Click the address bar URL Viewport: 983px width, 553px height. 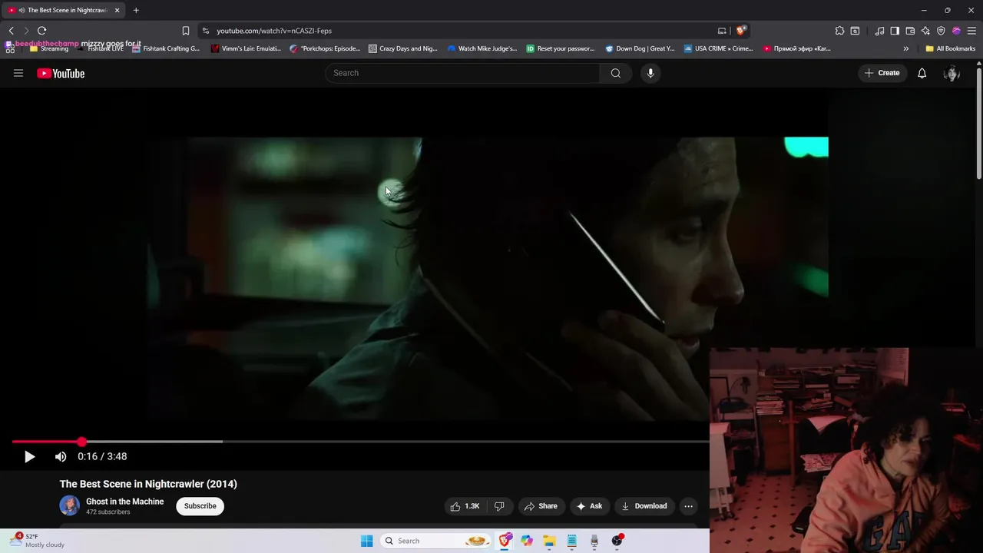coord(274,31)
